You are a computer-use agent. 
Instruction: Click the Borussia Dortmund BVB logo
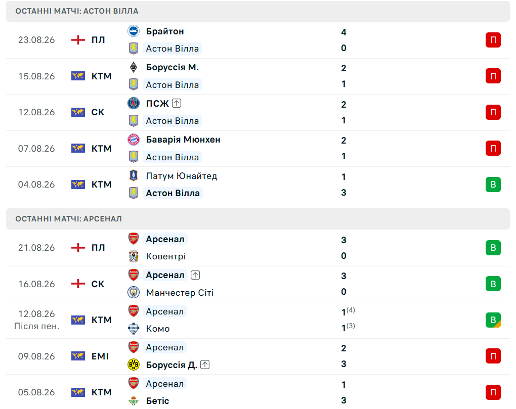[133, 365]
